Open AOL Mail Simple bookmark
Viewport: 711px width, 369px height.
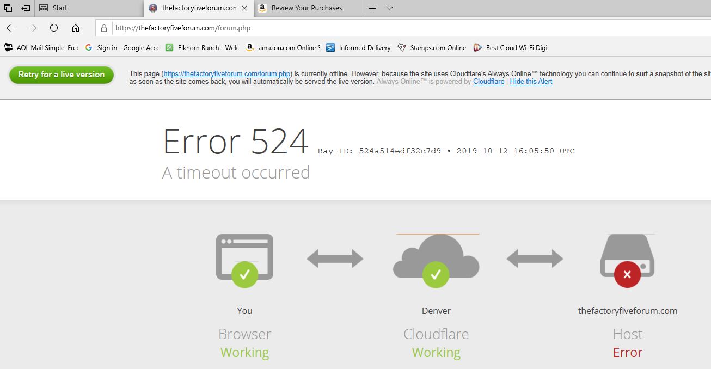pos(41,48)
